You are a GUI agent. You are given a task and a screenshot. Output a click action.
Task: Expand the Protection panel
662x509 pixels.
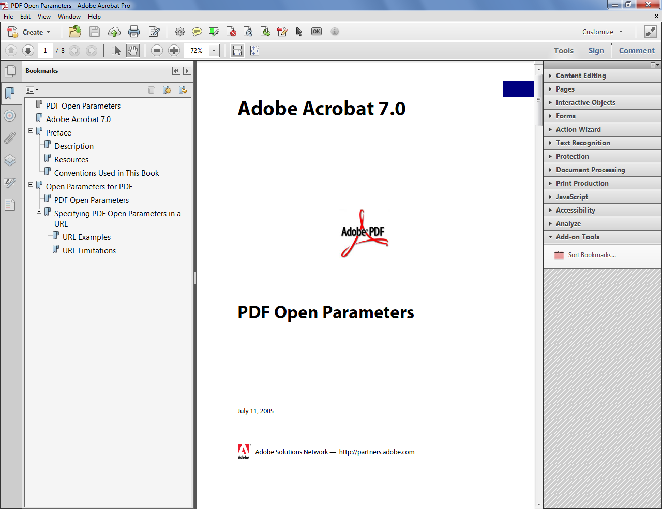[603, 156]
